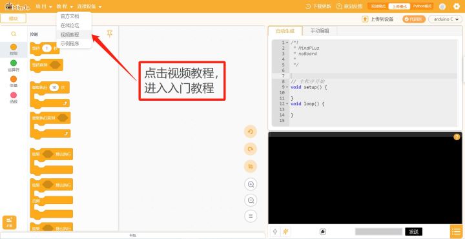Collapse fold arrow at void setup line

coord(287,87)
